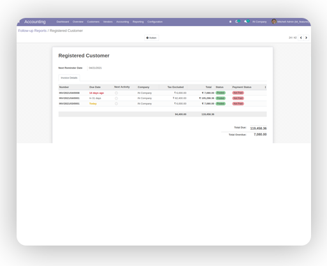This screenshot has width=327, height=266.
Task: Click activity clock in 'In 31 days' row
Action: [x=116, y=98]
